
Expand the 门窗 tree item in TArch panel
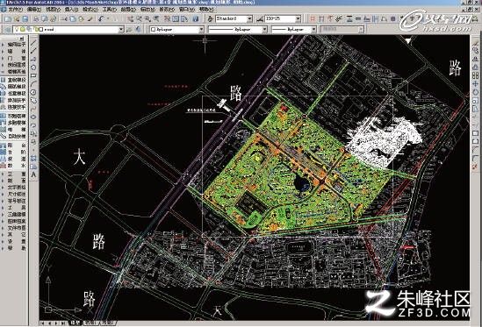(x=15, y=58)
